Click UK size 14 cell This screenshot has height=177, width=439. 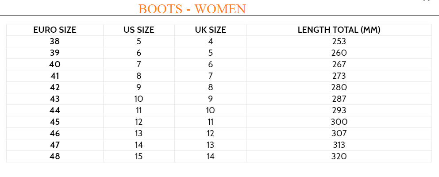(x=211, y=156)
